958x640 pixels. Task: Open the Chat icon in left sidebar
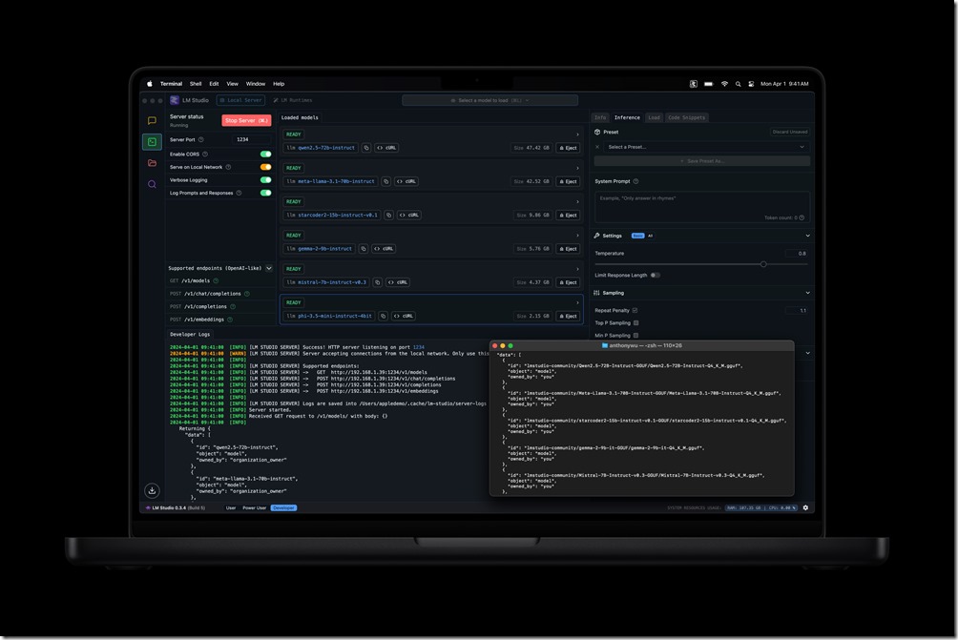(x=152, y=121)
